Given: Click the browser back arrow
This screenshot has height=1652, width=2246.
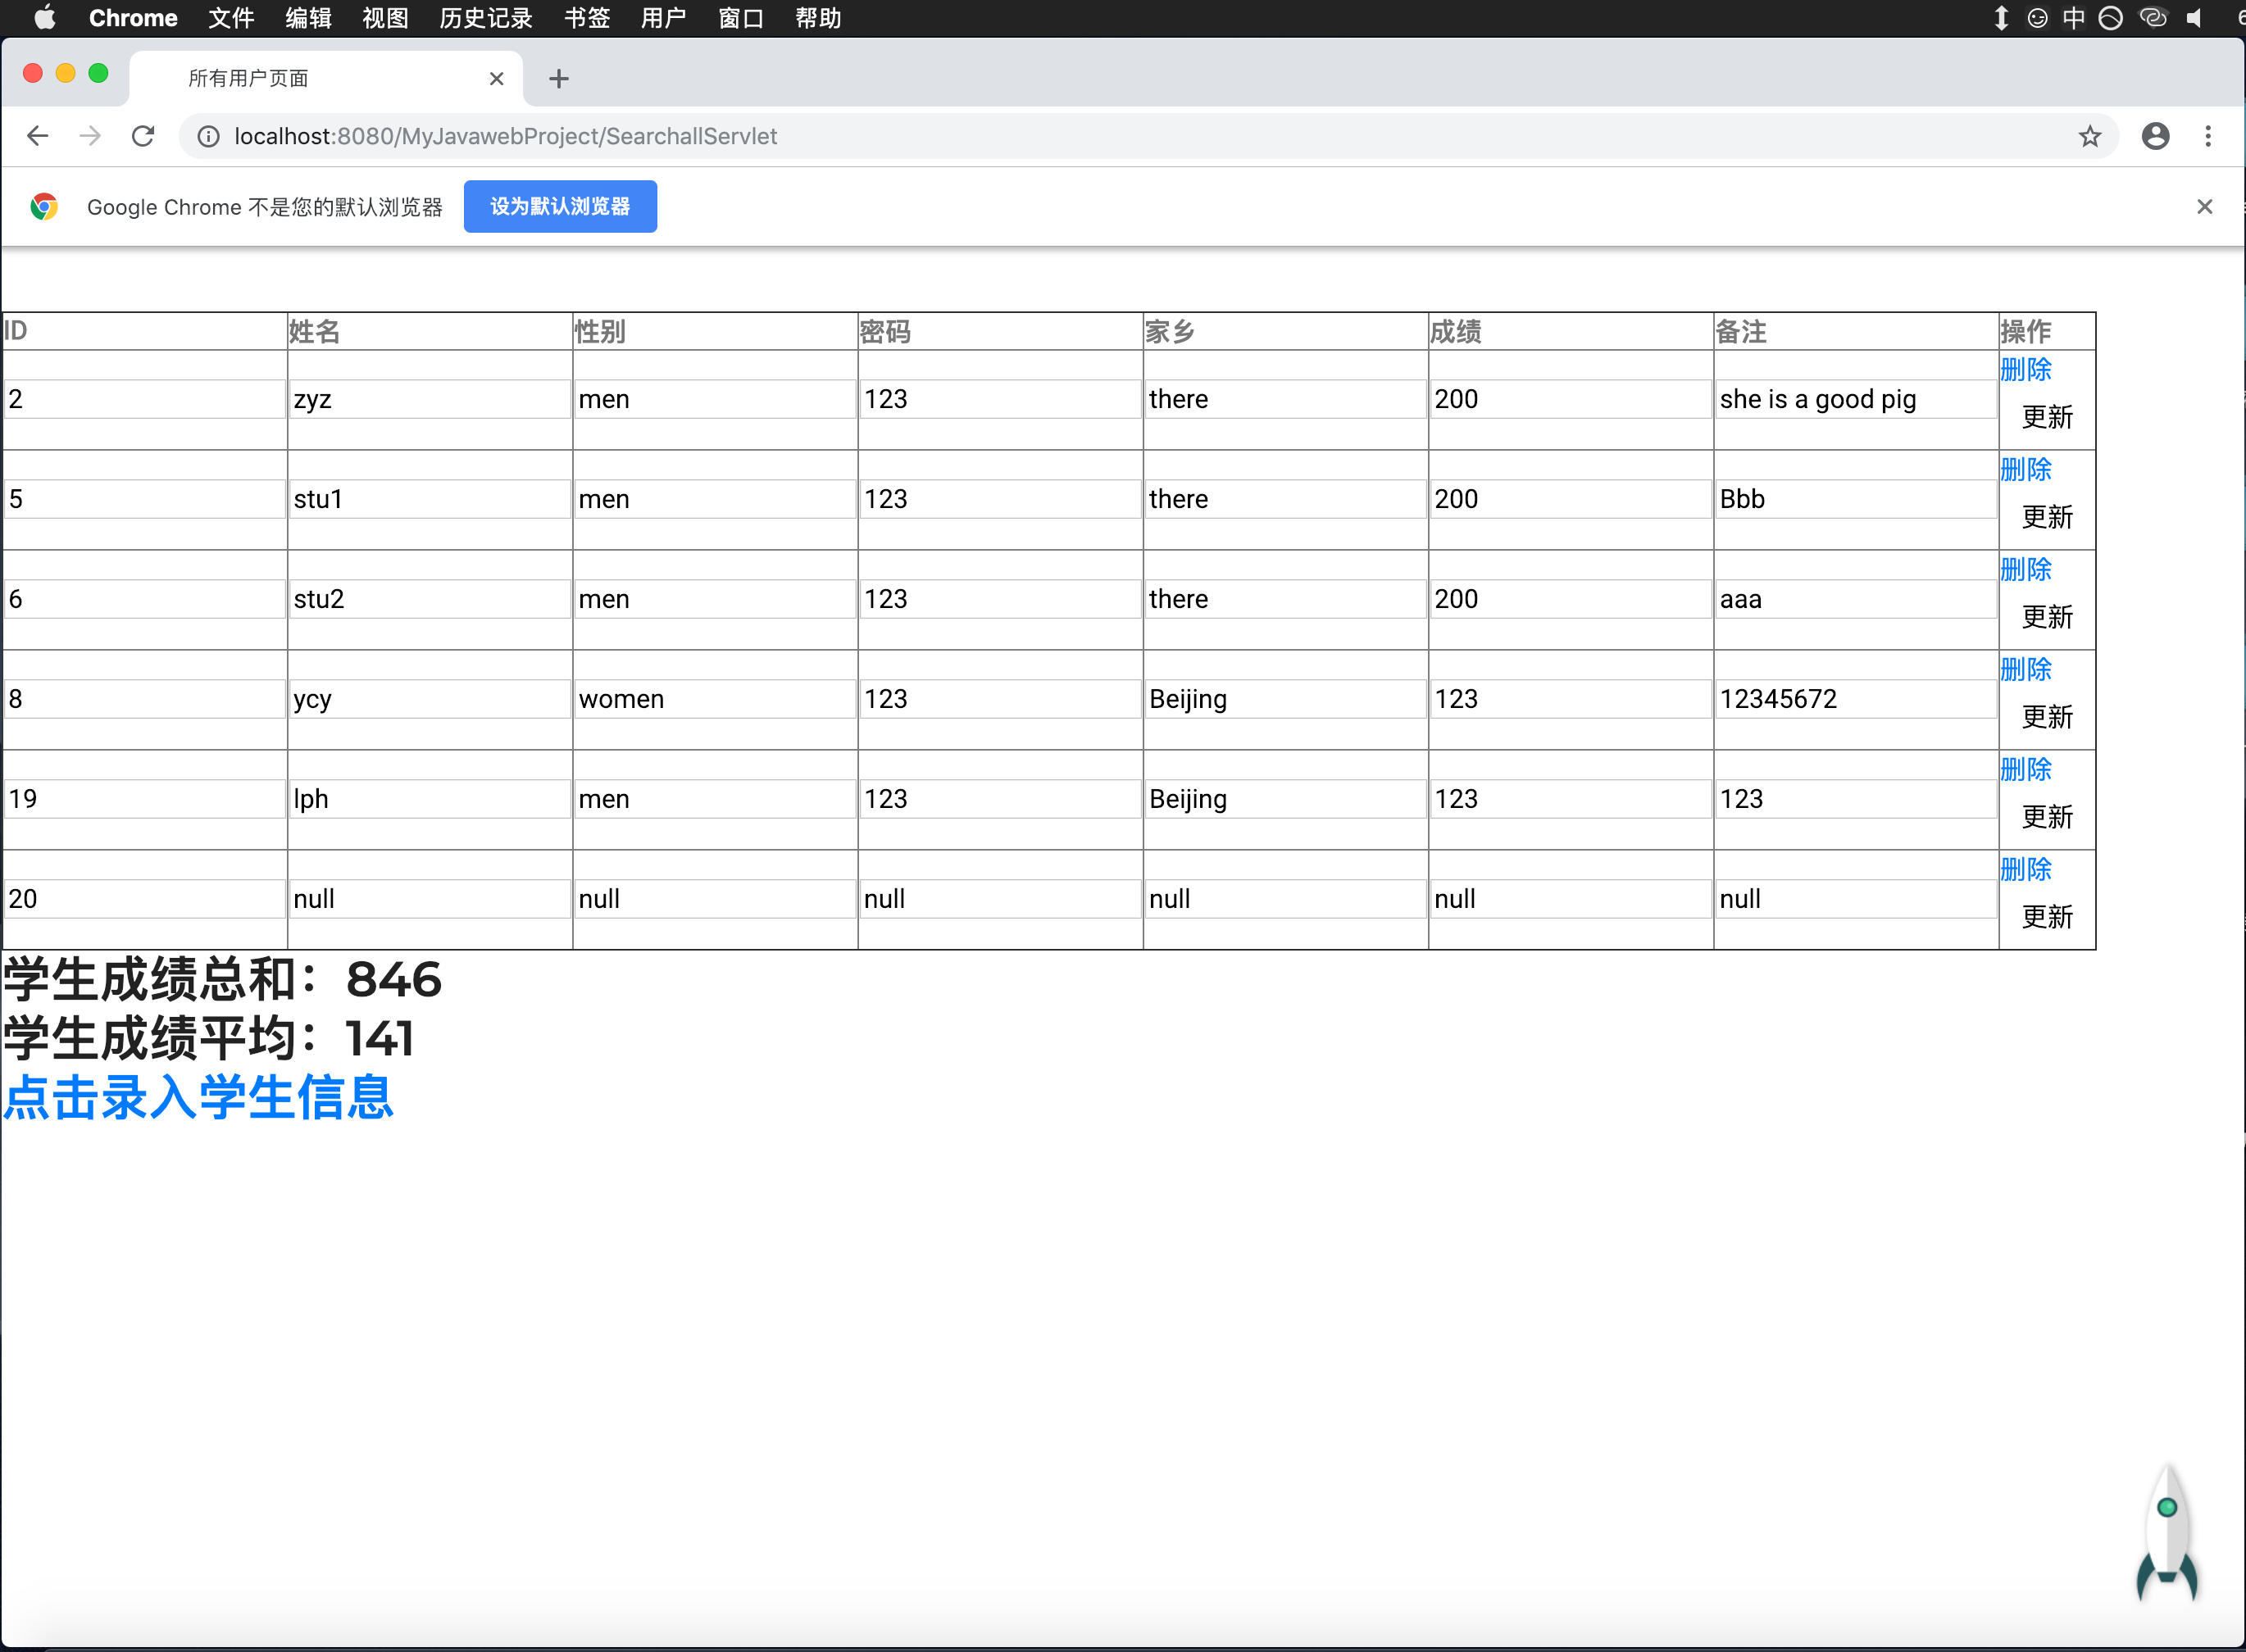Looking at the screenshot, I should click(38, 136).
